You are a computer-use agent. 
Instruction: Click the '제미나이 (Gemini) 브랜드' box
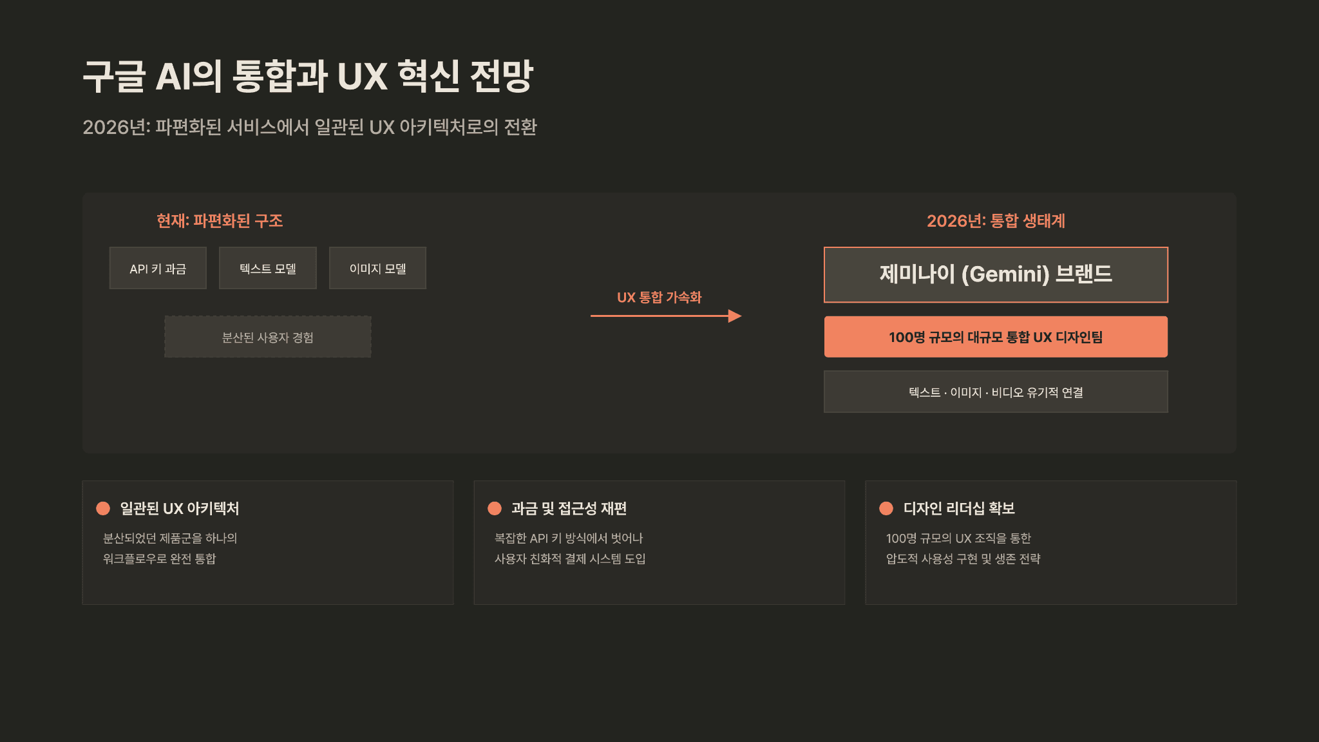[x=996, y=274]
